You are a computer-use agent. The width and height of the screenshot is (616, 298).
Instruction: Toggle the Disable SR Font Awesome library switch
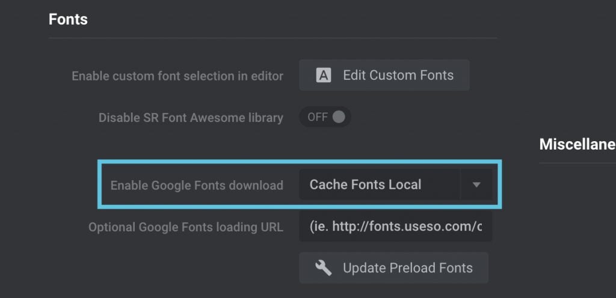point(325,117)
